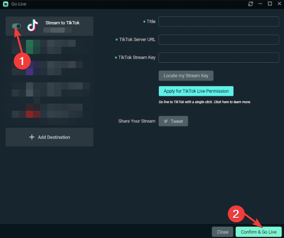Click Locate my Stream Key button
Viewport: 284px width, 238px height.
(186, 76)
